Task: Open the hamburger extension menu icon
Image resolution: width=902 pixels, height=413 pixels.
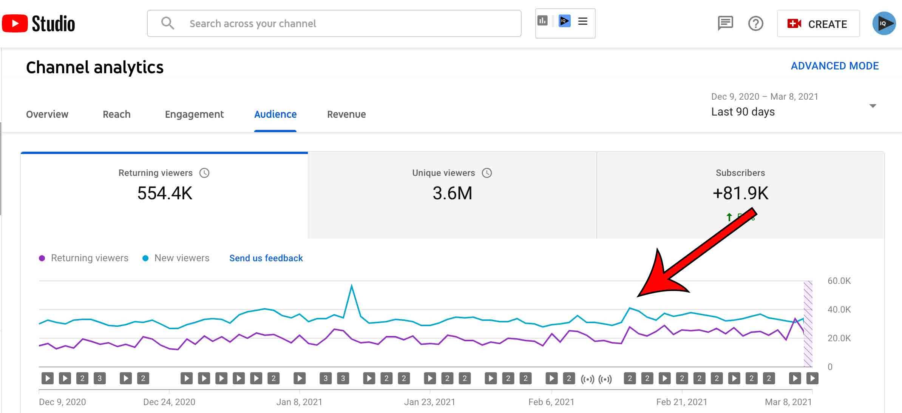Action: 583,21
